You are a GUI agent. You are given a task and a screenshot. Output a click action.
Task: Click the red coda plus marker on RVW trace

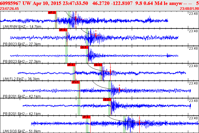pyautogui.click(x=76, y=15)
